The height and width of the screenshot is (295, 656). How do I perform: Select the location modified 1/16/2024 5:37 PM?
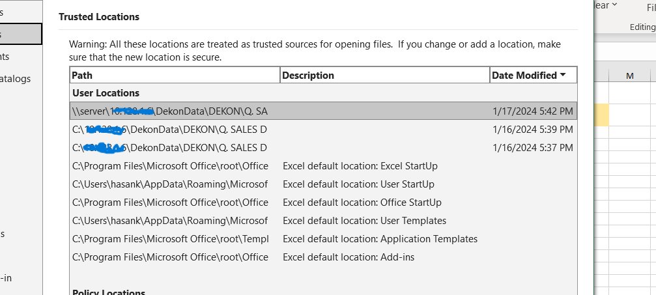point(323,148)
